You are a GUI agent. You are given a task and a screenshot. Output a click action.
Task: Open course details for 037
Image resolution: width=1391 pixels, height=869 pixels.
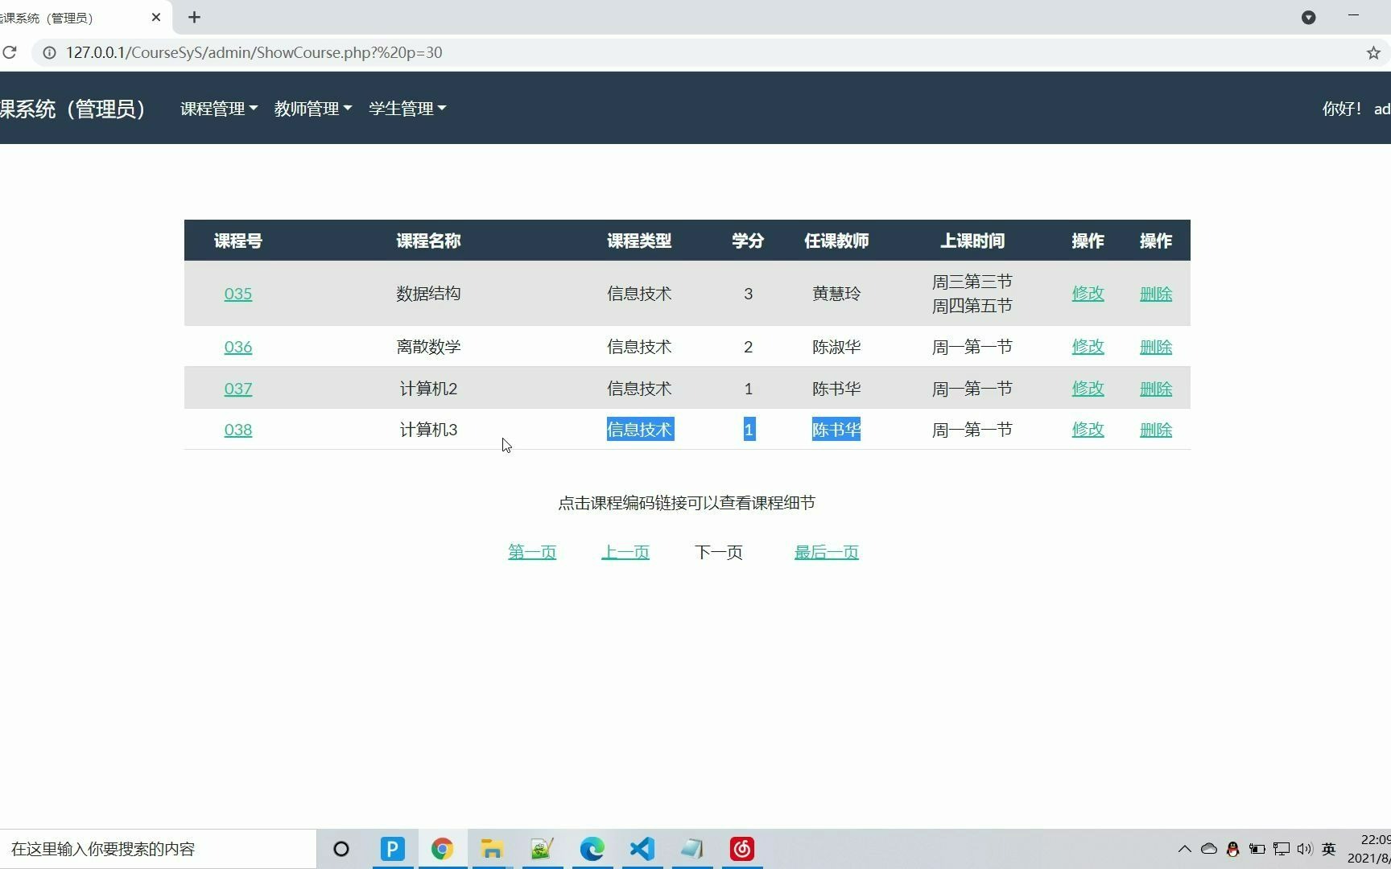point(238,389)
